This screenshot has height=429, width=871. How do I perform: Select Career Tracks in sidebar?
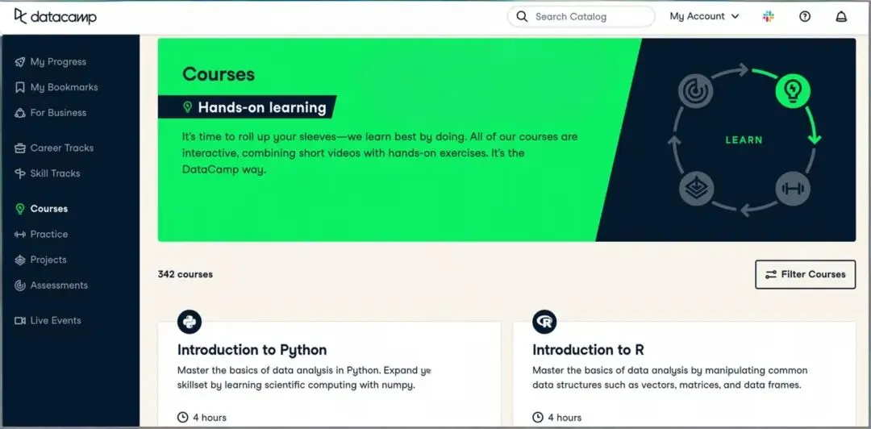61,148
